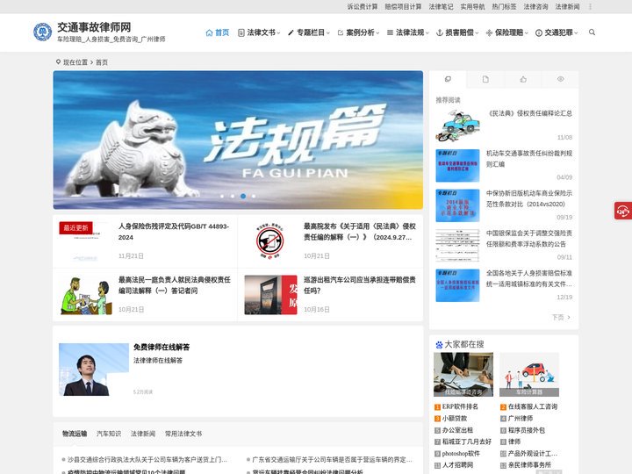The width and height of the screenshot is (632, 474).
Task: Go to next page 下页 in sidebar
Action: (561, 317)
